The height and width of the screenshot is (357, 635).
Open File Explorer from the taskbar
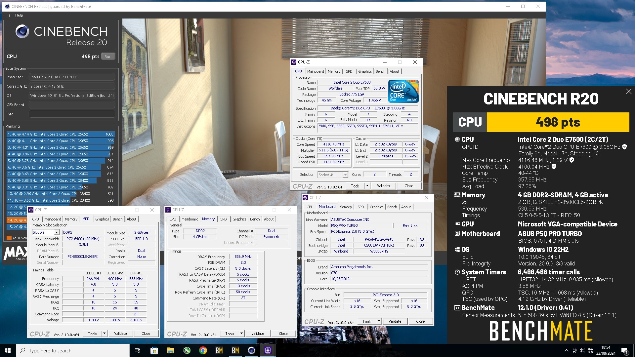(170, 350)
